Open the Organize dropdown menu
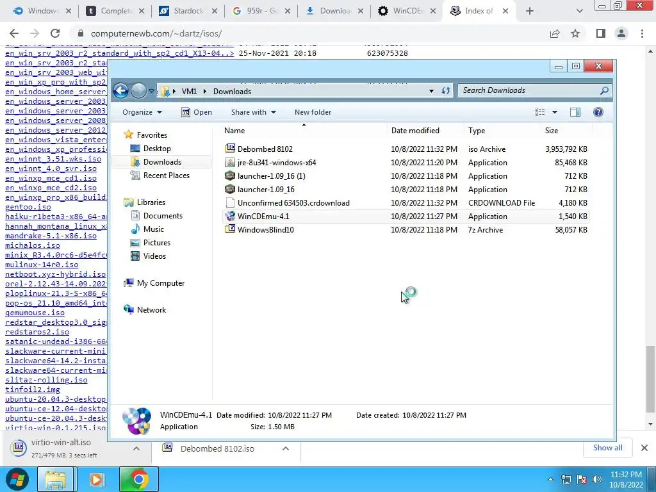This screenshot has height=492, width=656. 142,112
